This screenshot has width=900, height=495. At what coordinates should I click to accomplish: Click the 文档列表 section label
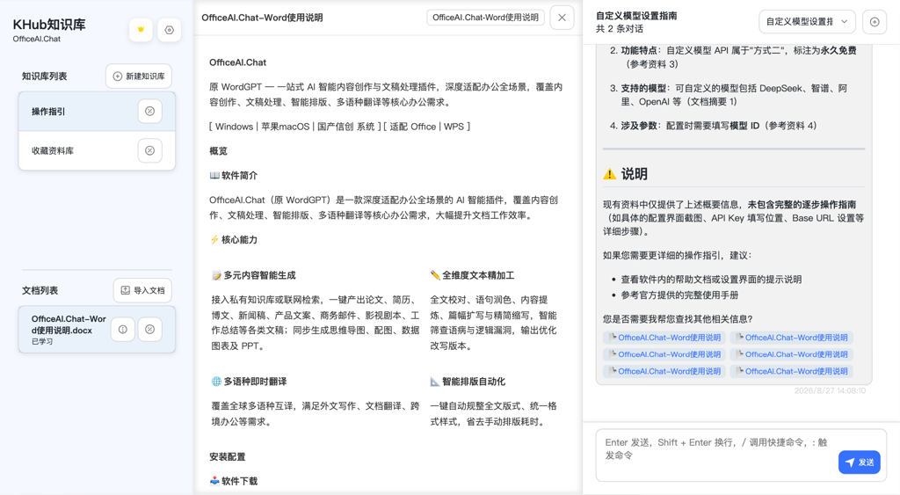pos(40,290)
